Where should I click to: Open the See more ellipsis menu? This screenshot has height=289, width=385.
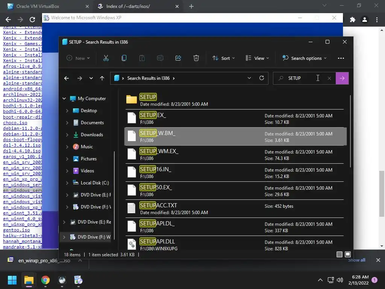point(341,58)
